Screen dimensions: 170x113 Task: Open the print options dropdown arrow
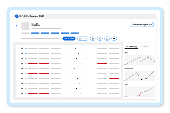(85, 38)
